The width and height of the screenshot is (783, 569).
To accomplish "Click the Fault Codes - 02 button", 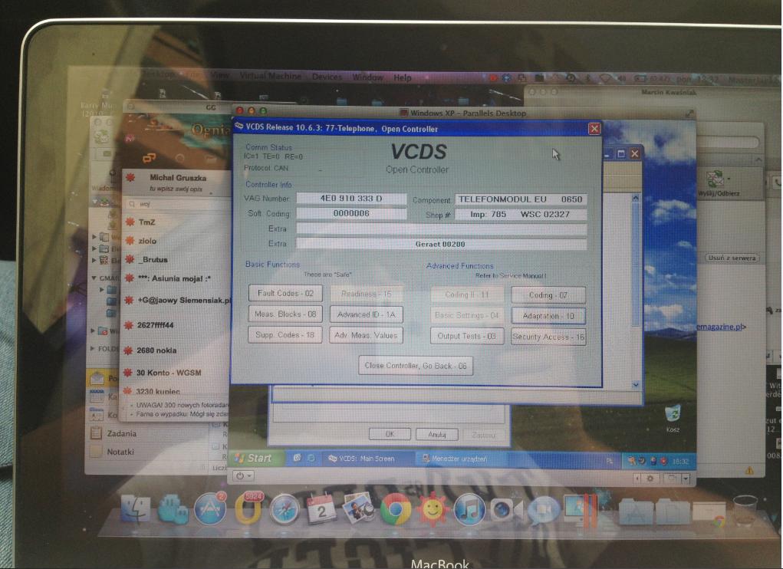I will [x=285, y=294].
